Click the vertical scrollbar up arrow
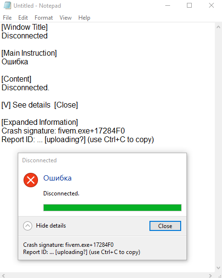 219,27
